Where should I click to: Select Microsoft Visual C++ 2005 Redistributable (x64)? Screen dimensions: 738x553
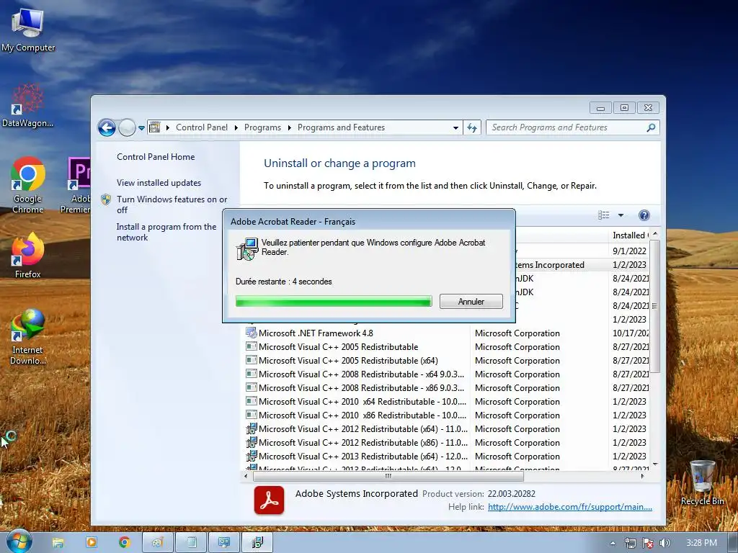[446, 361]
